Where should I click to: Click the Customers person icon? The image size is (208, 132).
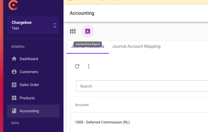(x=14, y=72)
